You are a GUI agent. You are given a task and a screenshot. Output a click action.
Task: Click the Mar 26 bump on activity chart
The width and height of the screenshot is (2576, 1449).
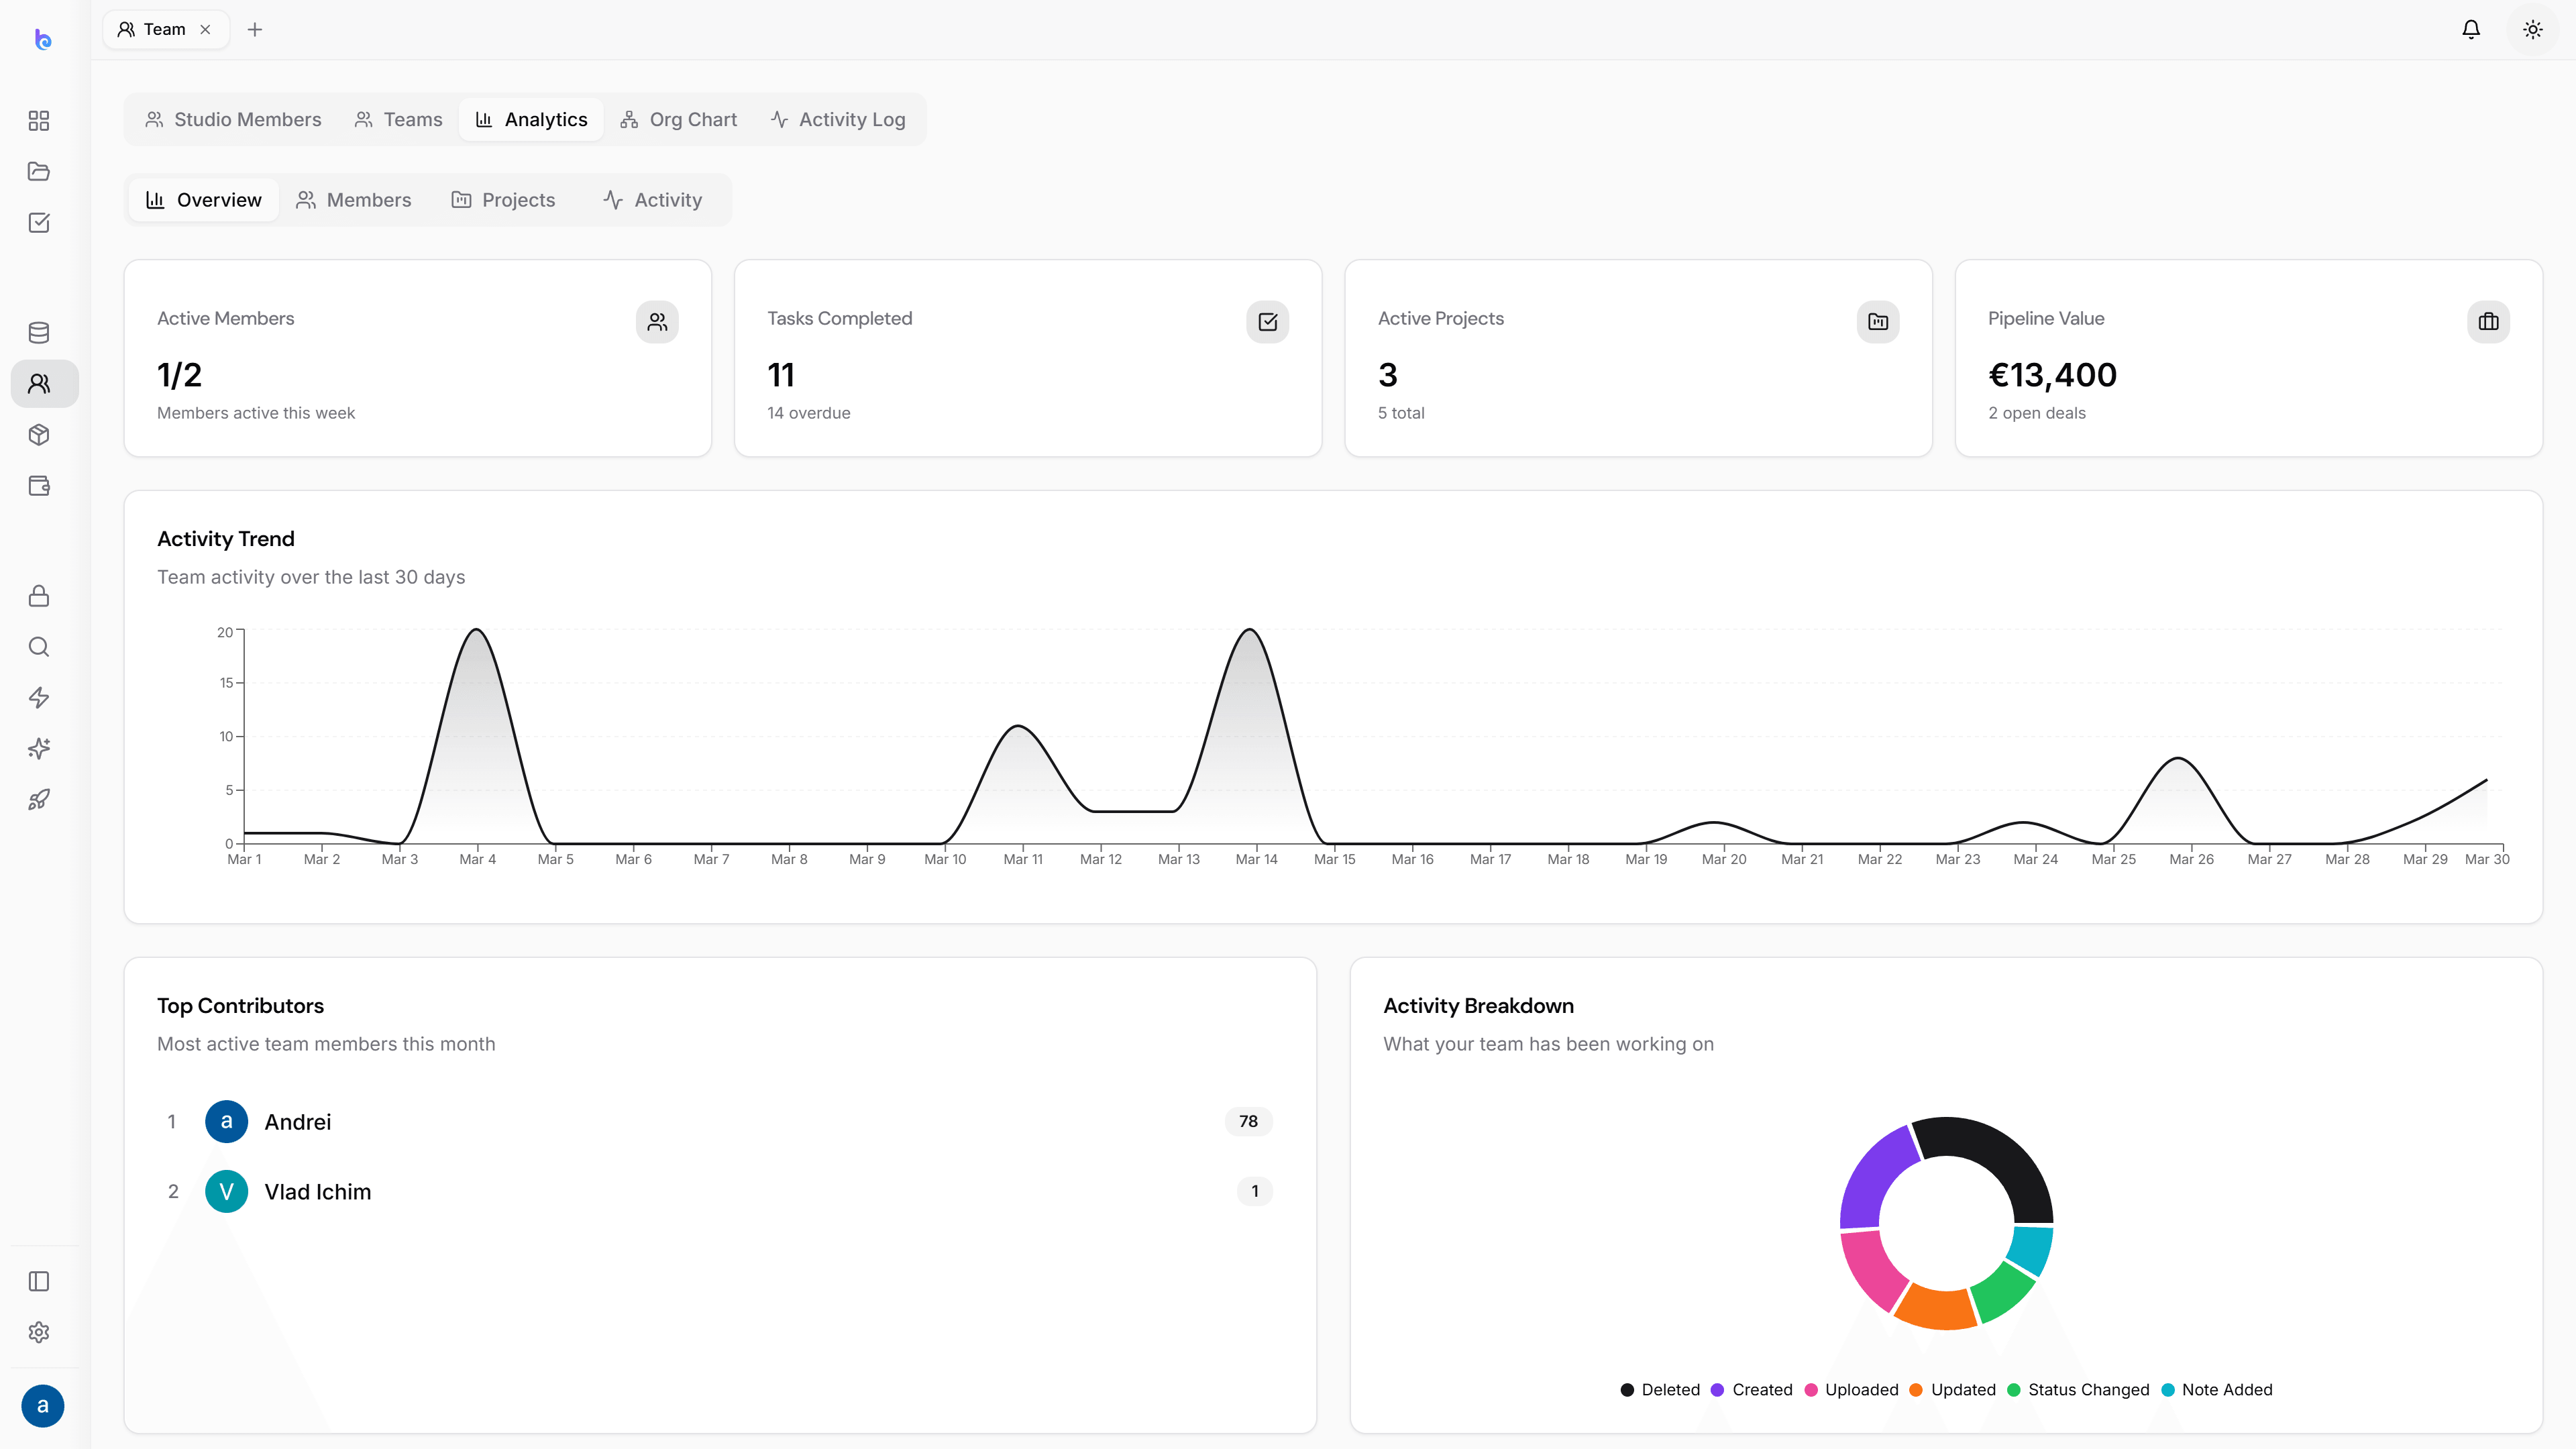[2178, 759]
